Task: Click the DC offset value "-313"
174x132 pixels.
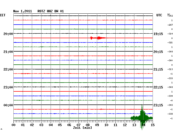Action: (x=170, y=69)
